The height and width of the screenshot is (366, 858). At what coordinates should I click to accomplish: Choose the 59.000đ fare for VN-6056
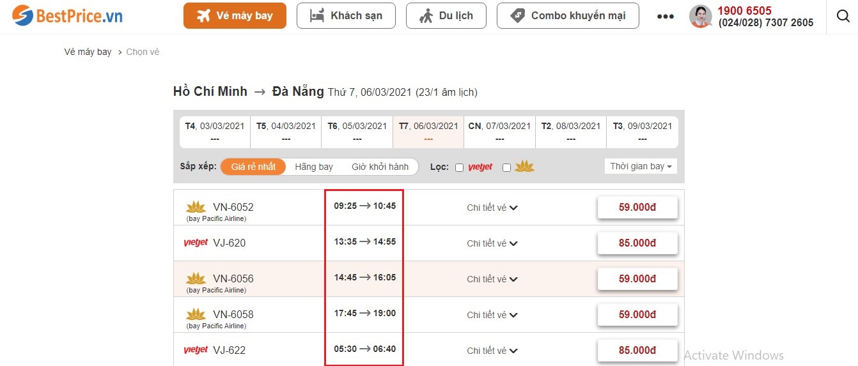click(637, 279)
